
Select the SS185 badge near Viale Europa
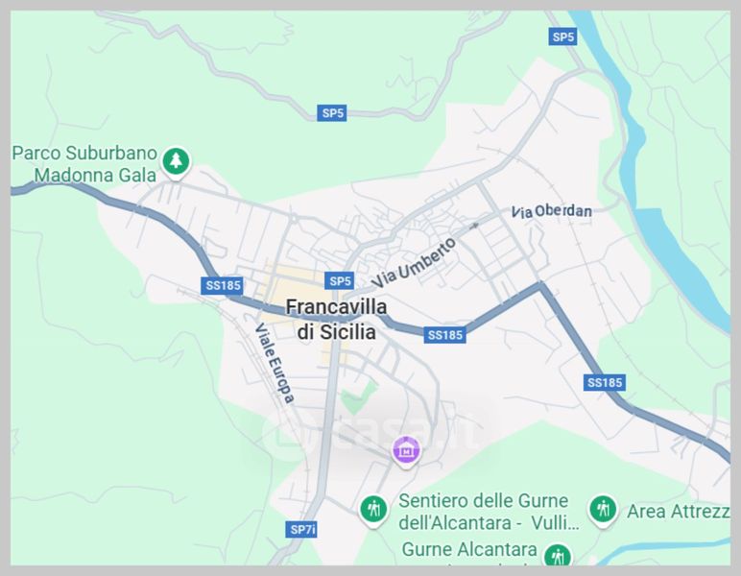pos(222,285)
